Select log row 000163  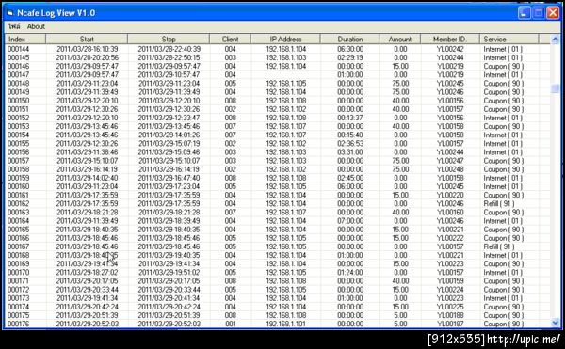278,213
